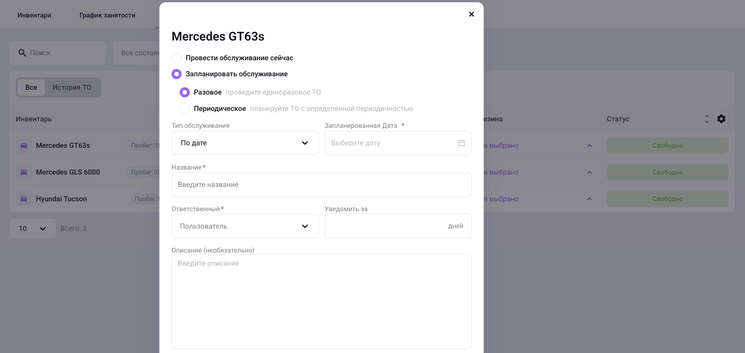
Task: Click the search magnifier icon
Action: point(22,53)
